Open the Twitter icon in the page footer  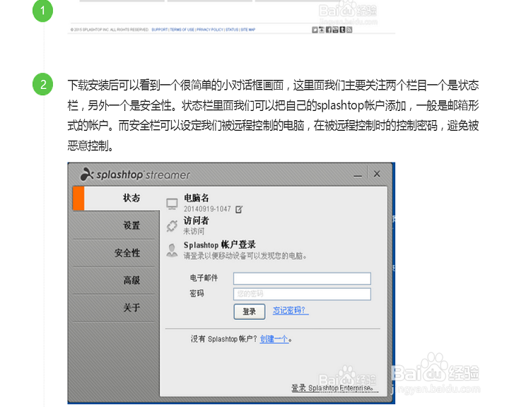pyautogui.click(x=315, y=30)
